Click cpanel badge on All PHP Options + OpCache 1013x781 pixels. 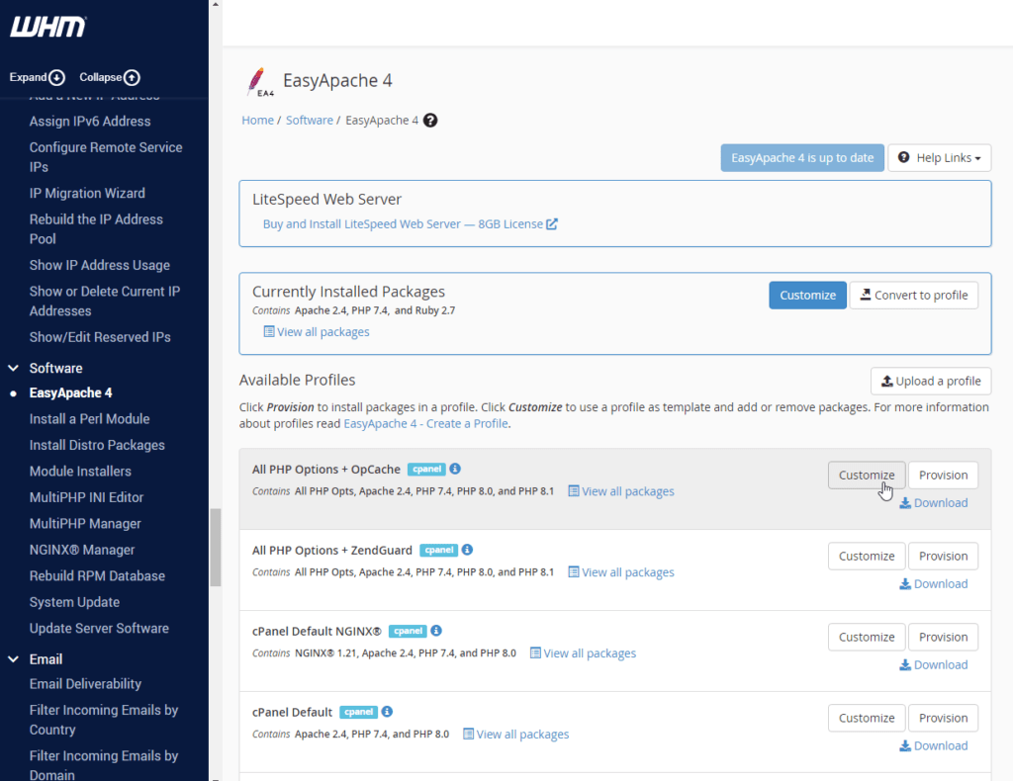click(426, 470)
